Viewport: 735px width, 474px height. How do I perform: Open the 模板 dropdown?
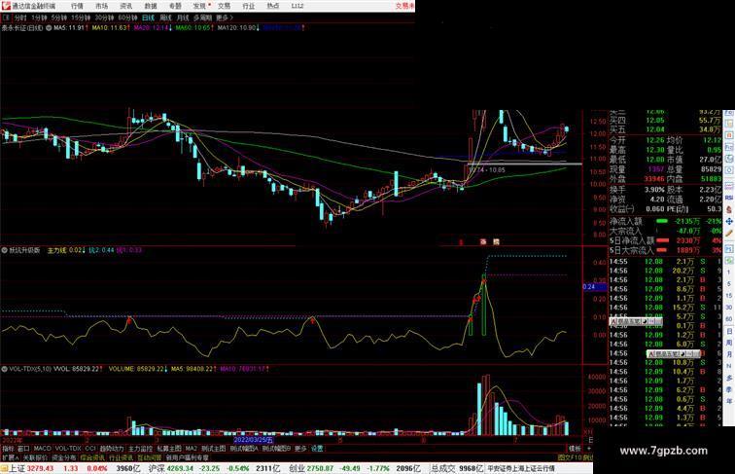(575, 449)
